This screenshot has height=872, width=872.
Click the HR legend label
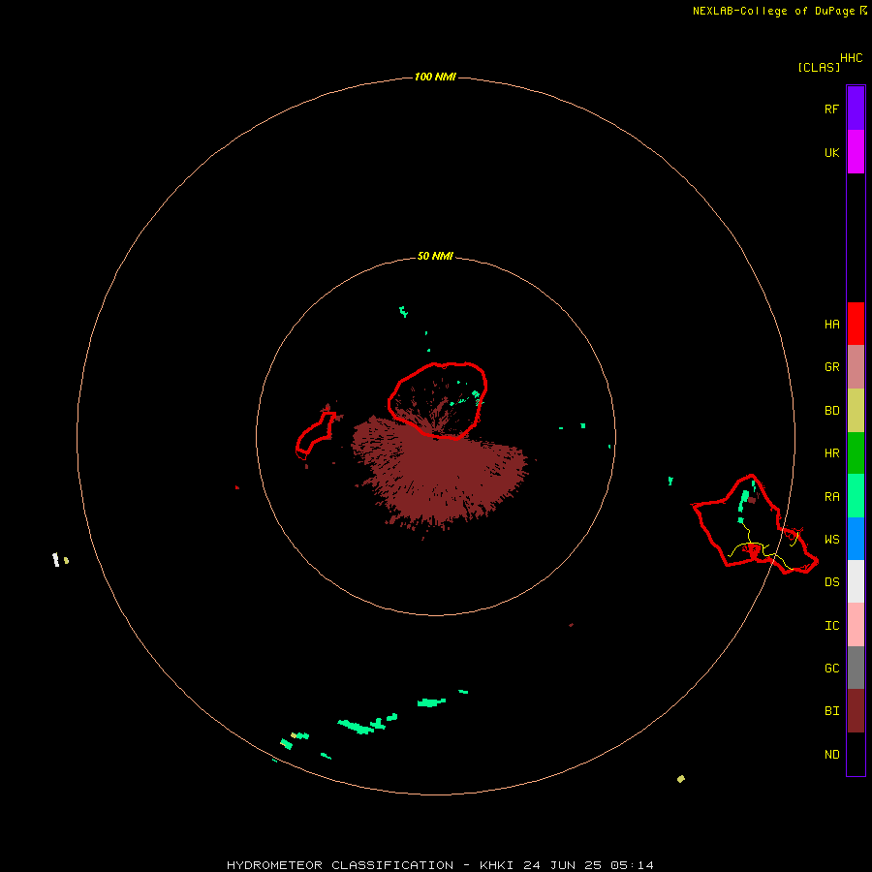[x=831, y=453]
